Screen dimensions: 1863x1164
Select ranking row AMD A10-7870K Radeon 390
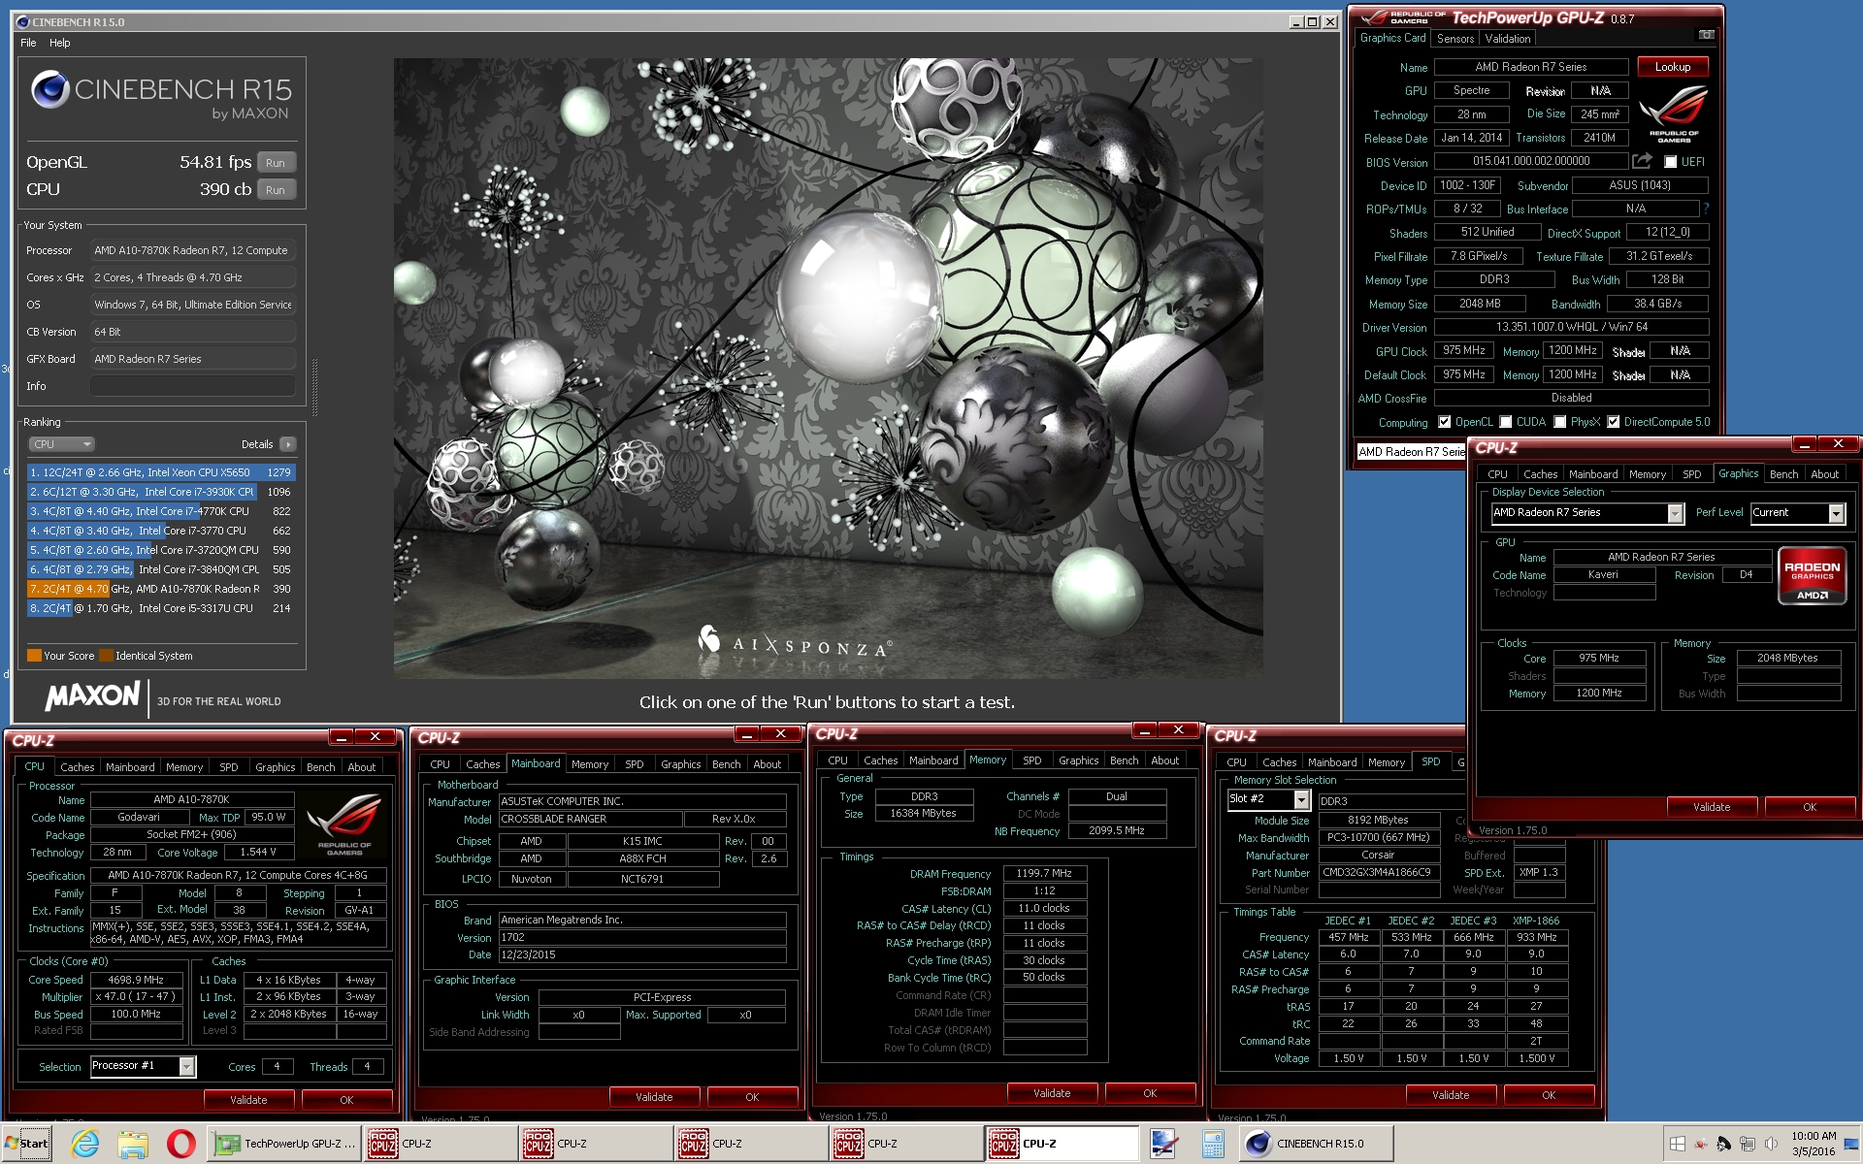161,589
